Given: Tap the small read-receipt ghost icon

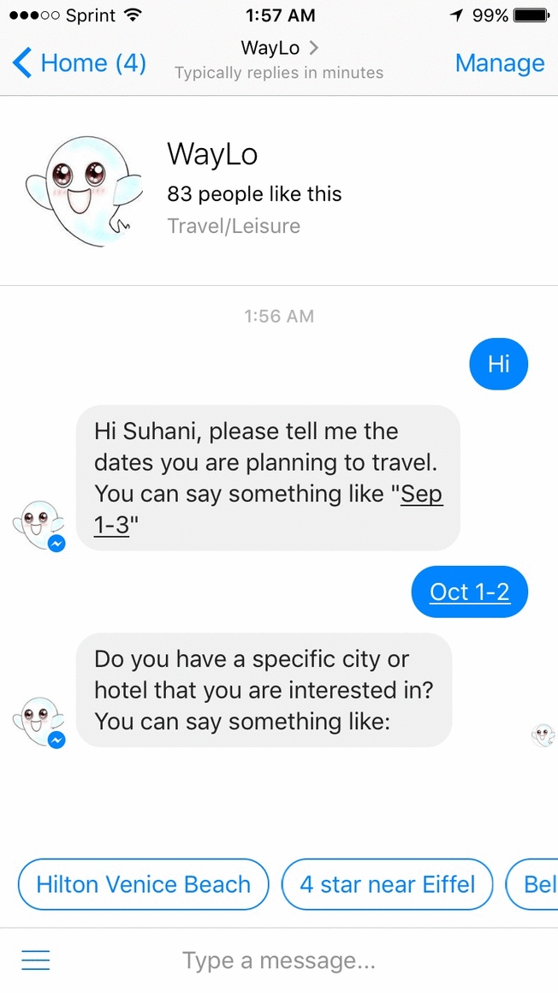Looking at the screenshot, I should (x=543, y=735).
